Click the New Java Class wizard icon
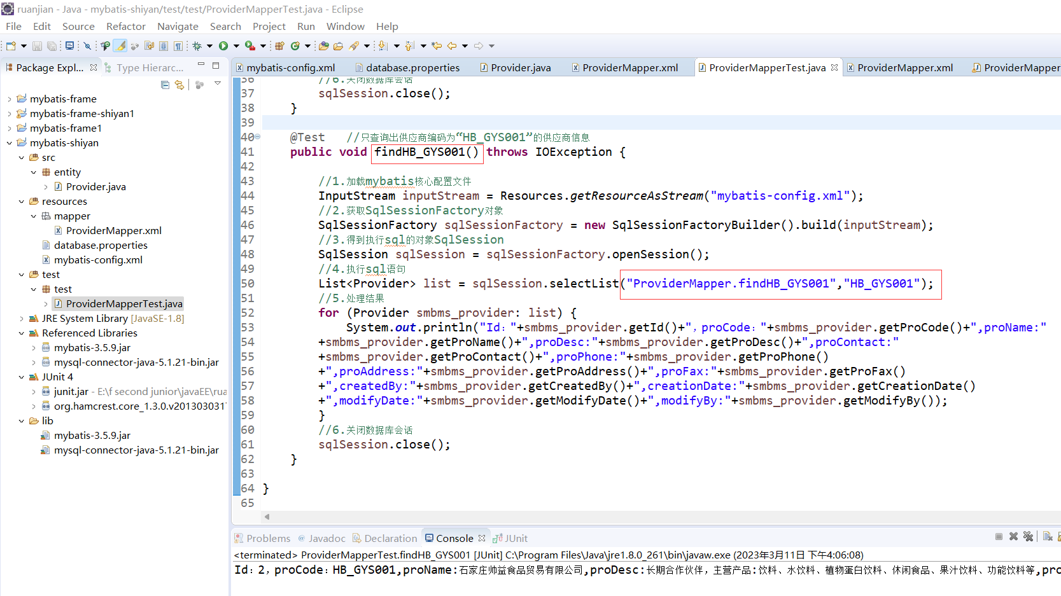 [x=296, y=46]
